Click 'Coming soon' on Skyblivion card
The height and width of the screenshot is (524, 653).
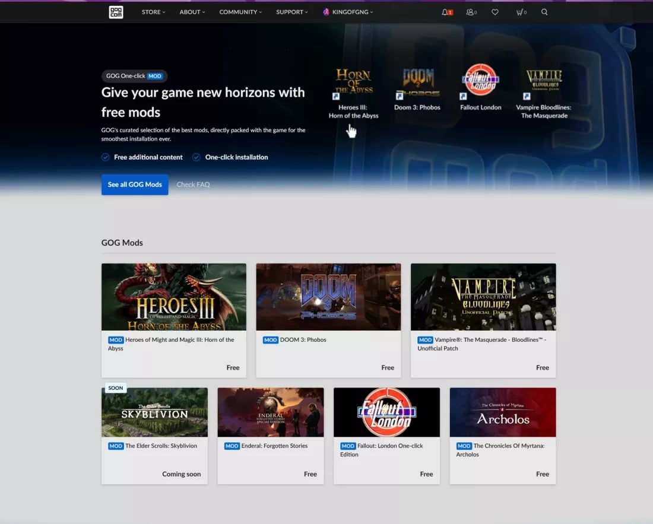pyautogui.click(x=182, y=474)
